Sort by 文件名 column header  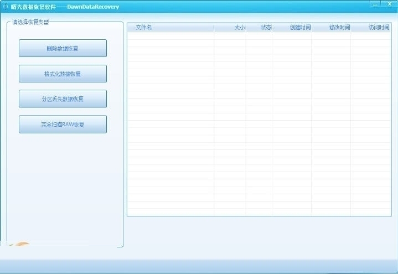pyautogui.click(x=170, y=28)
